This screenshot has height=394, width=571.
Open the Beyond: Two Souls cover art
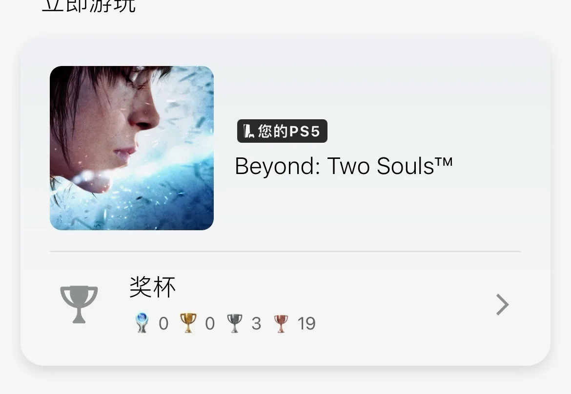click(131, 148)
